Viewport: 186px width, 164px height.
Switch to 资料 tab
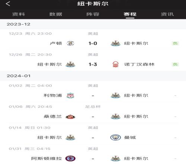coord(19,14)
